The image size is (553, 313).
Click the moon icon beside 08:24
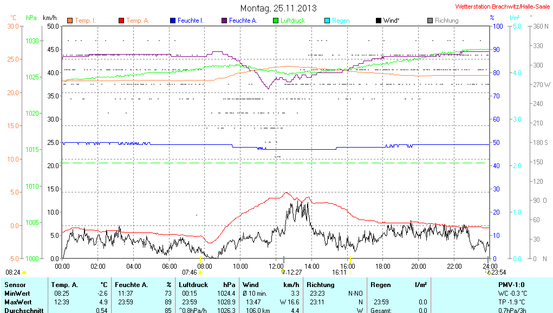tap(24, 273)
